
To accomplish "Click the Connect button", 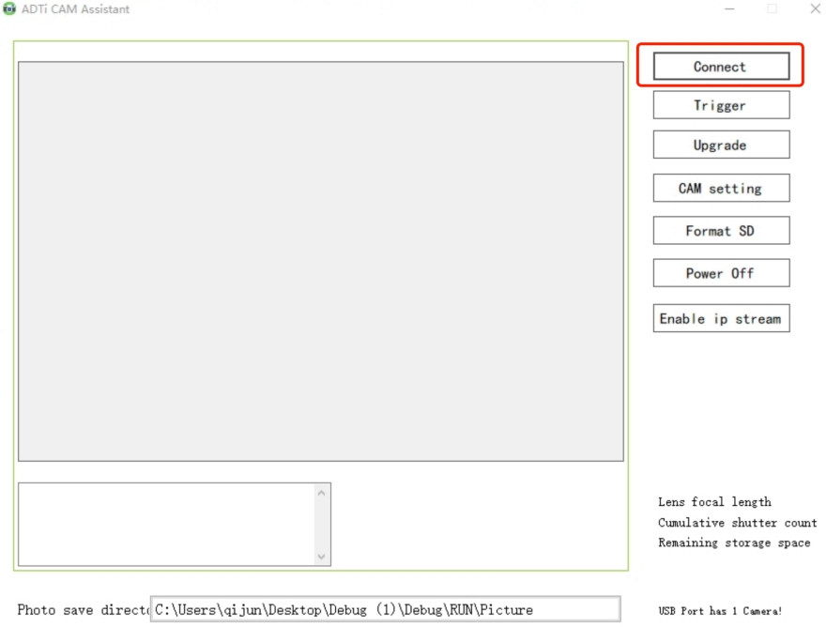I will (x=720, y=67).
